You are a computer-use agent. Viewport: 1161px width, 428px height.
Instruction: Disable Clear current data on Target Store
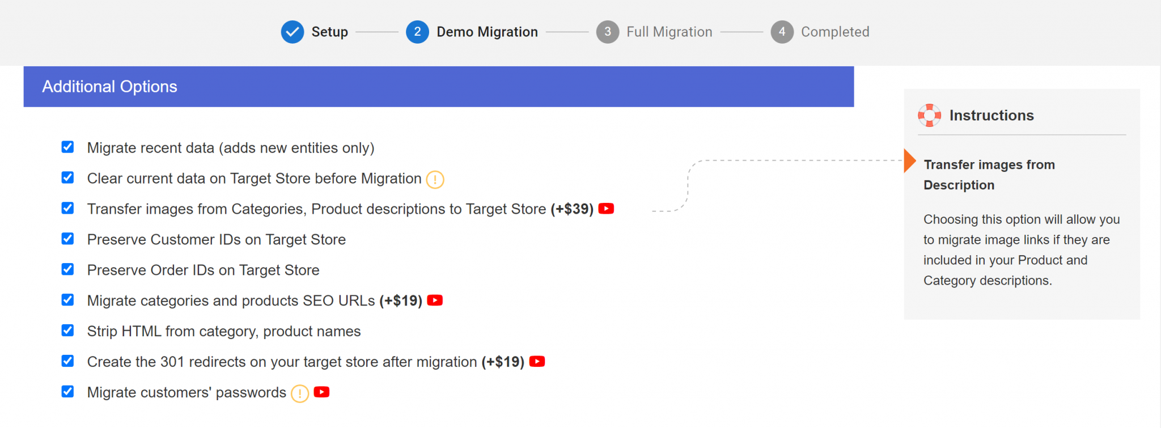67,177
